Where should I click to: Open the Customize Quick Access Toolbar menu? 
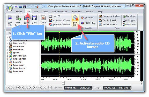click(44, 6)
